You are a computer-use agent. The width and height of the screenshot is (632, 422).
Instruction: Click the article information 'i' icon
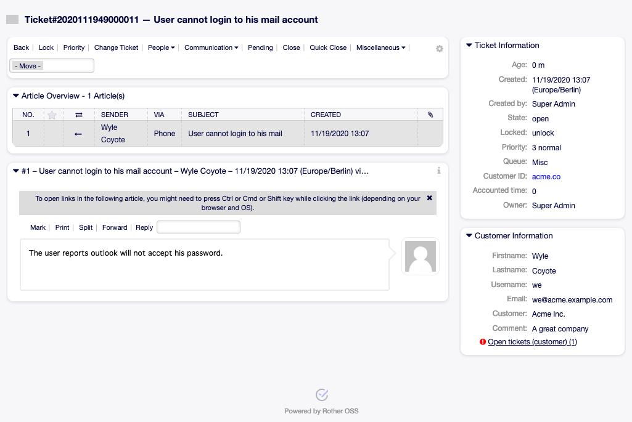coord(438,171)
